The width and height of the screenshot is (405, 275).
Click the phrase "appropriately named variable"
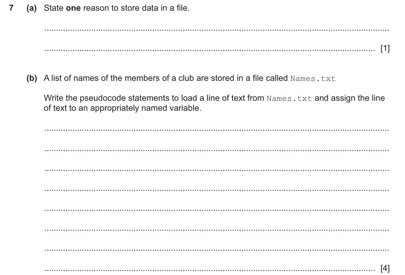(x=146, y=108)
